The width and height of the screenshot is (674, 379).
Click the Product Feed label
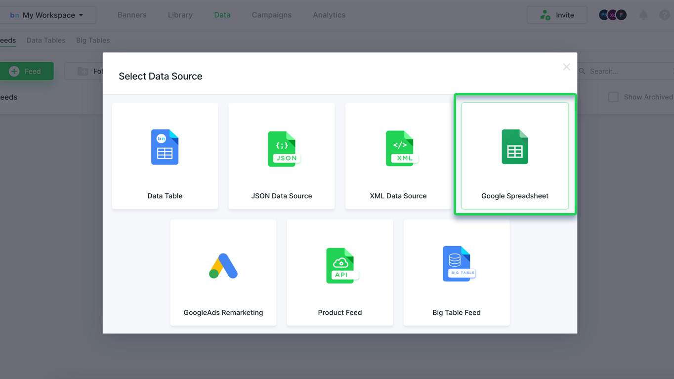[340, 312]
